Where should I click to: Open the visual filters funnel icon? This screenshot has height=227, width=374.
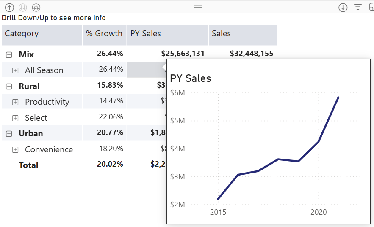(358, 7)
